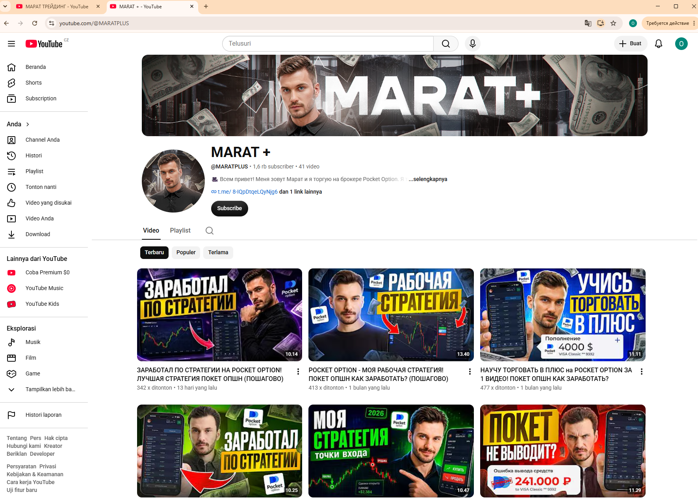Click the Buat create button
Screen dimensions: 698x501
coord(631,44)
